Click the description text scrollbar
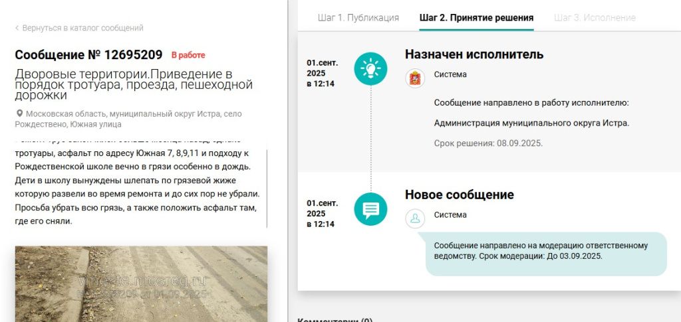The width and height of the screenshot is (681, 322). tap(267, 186)
